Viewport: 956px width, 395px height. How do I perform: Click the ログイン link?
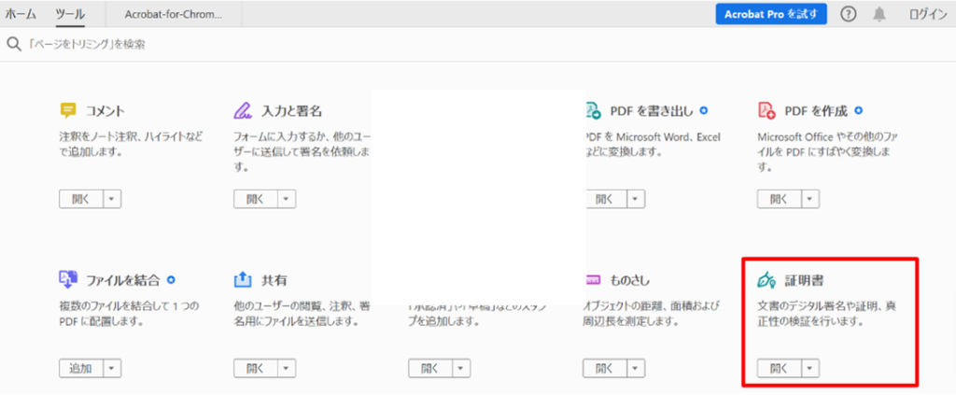(928, 15)
